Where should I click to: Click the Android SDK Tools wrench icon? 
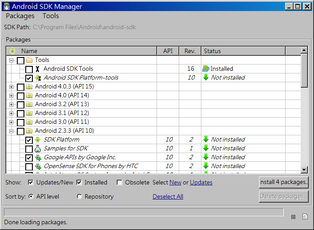pos(38,69)
